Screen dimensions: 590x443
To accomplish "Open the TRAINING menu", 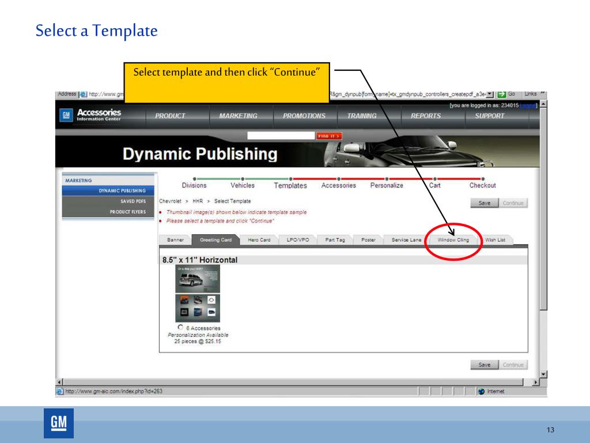I will coord(362,116).
